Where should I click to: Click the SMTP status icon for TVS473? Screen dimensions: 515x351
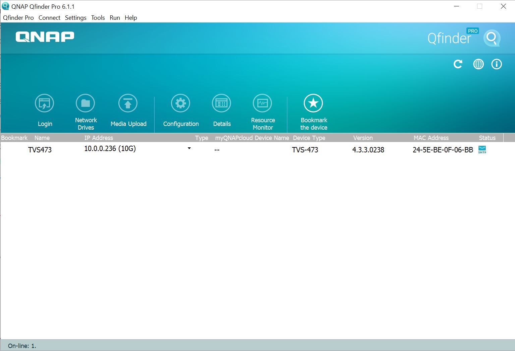pyautogui.click(x=482, y=150)
